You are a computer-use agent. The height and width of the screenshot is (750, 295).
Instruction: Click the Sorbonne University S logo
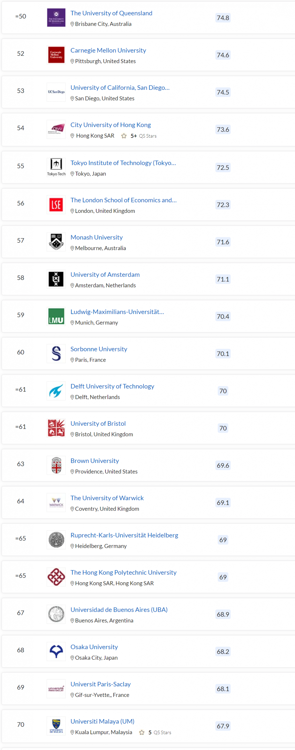pos(56,354)
